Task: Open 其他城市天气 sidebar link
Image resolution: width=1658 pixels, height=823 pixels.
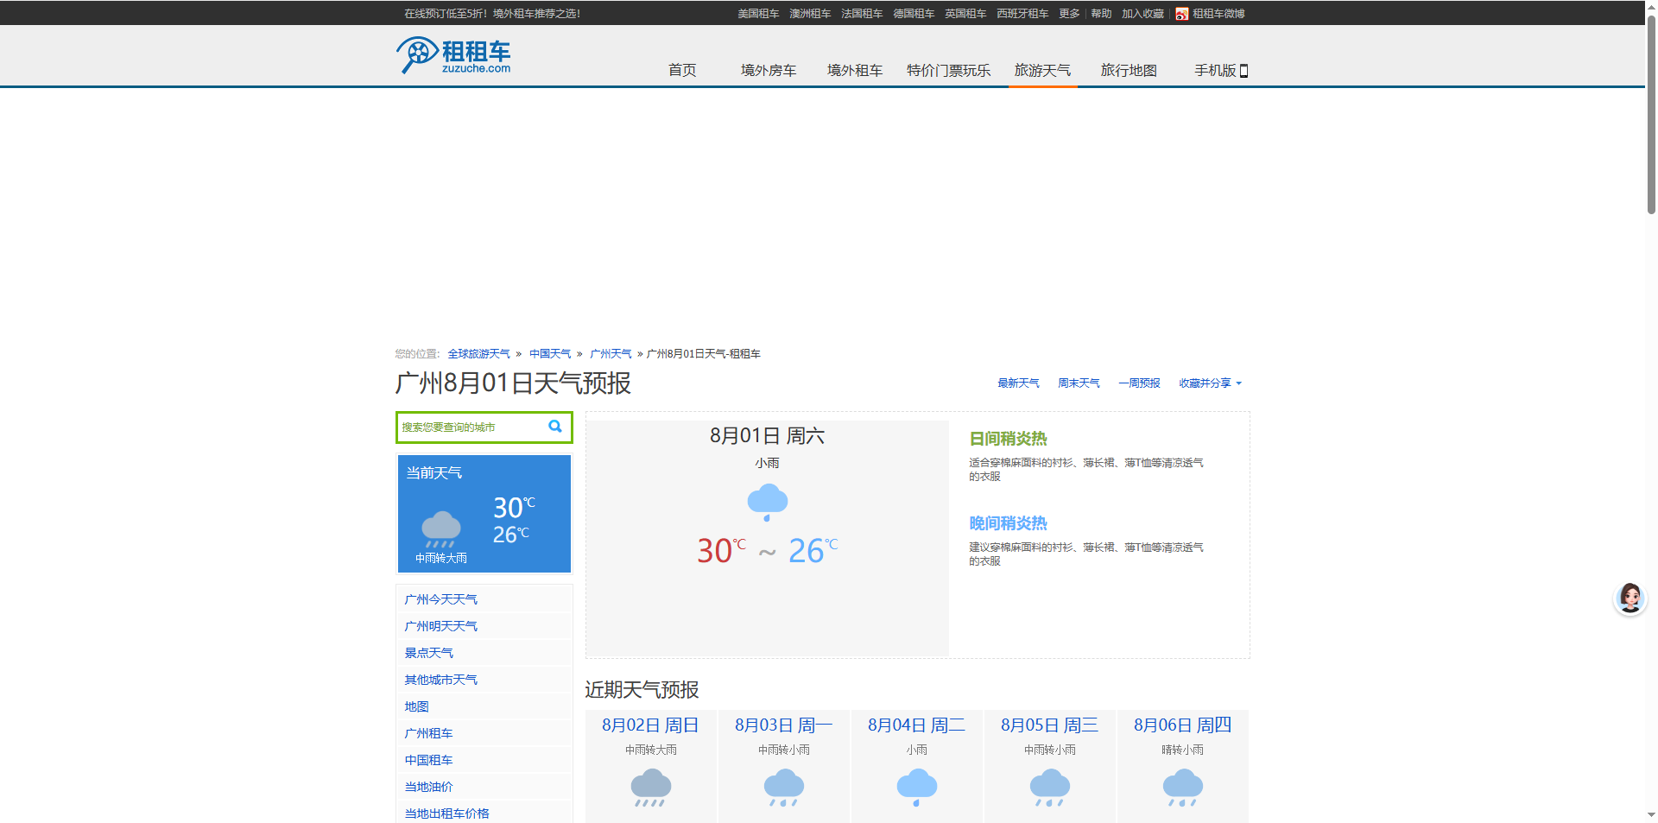Action: [440, 680]
